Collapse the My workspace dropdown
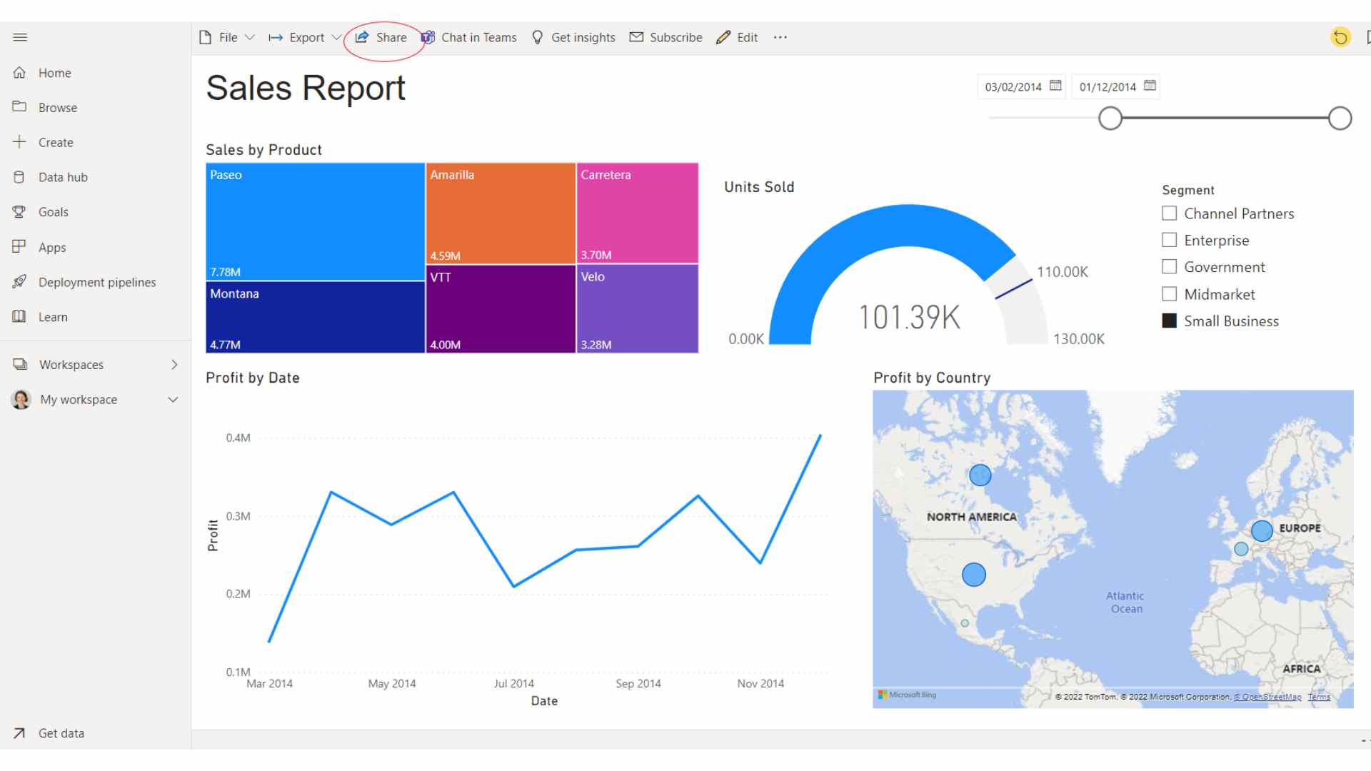This screenshot has height=771, width=1371. click(x=172, y=399)
